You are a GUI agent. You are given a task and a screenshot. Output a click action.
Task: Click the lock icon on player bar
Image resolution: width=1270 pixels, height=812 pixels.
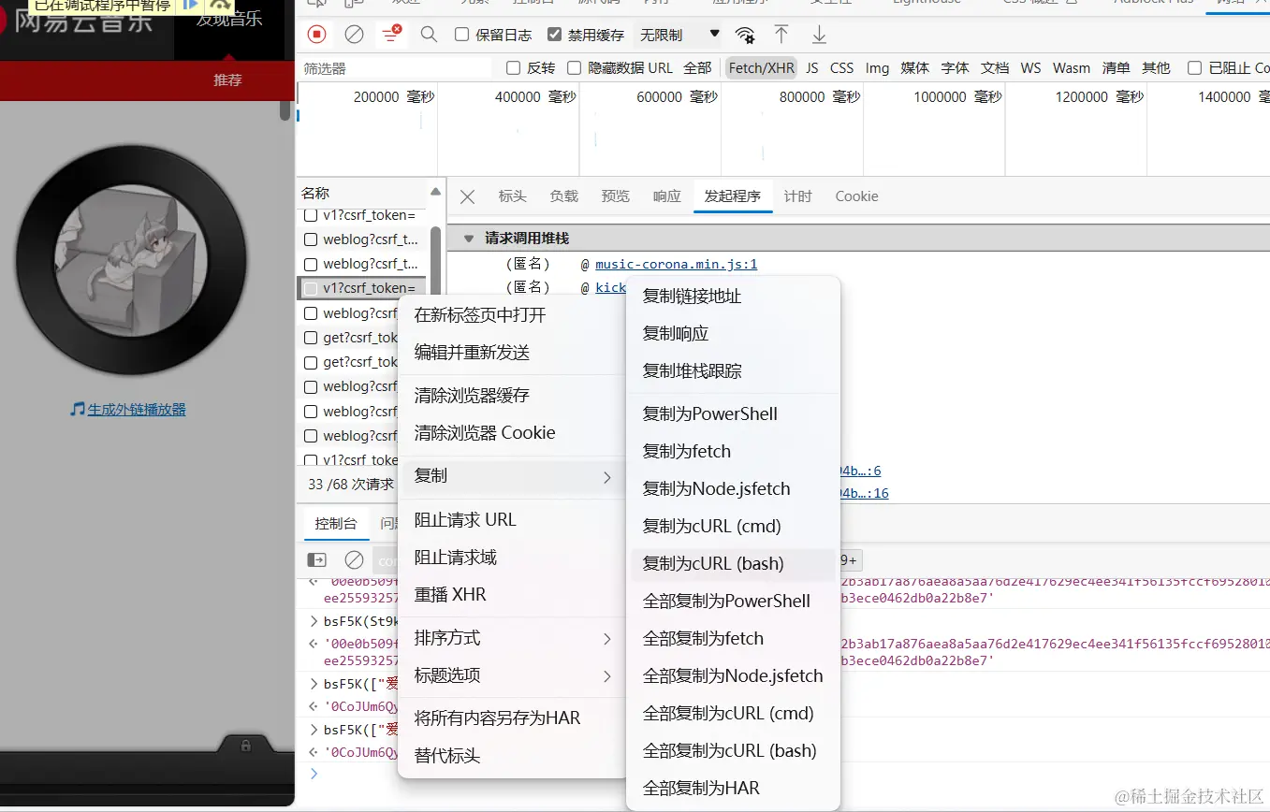click(245, 746)
